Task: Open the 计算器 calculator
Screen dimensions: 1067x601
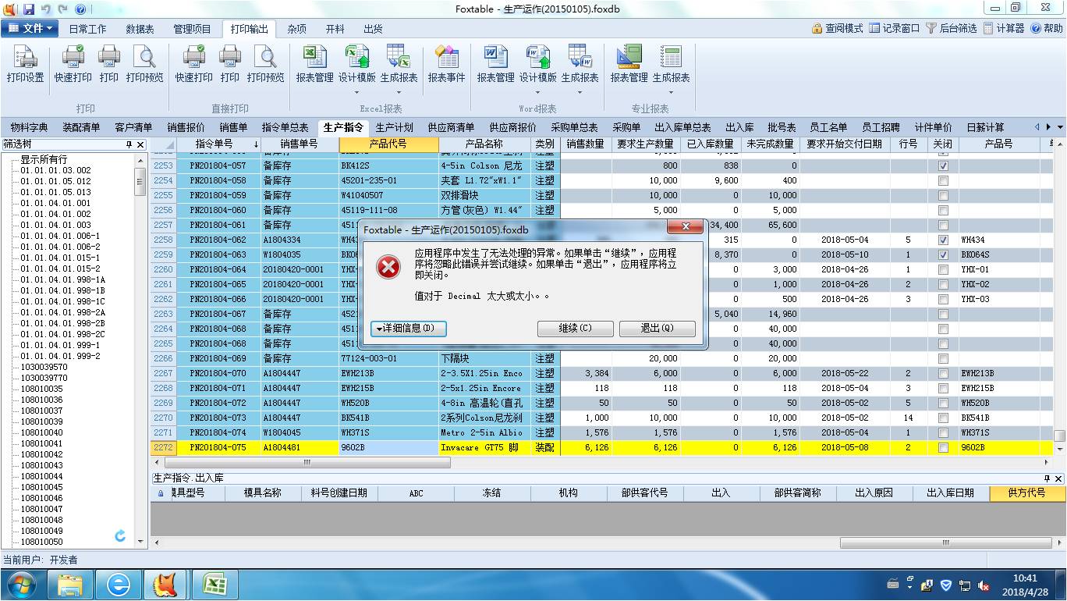Action: [x=1004, y=28]
